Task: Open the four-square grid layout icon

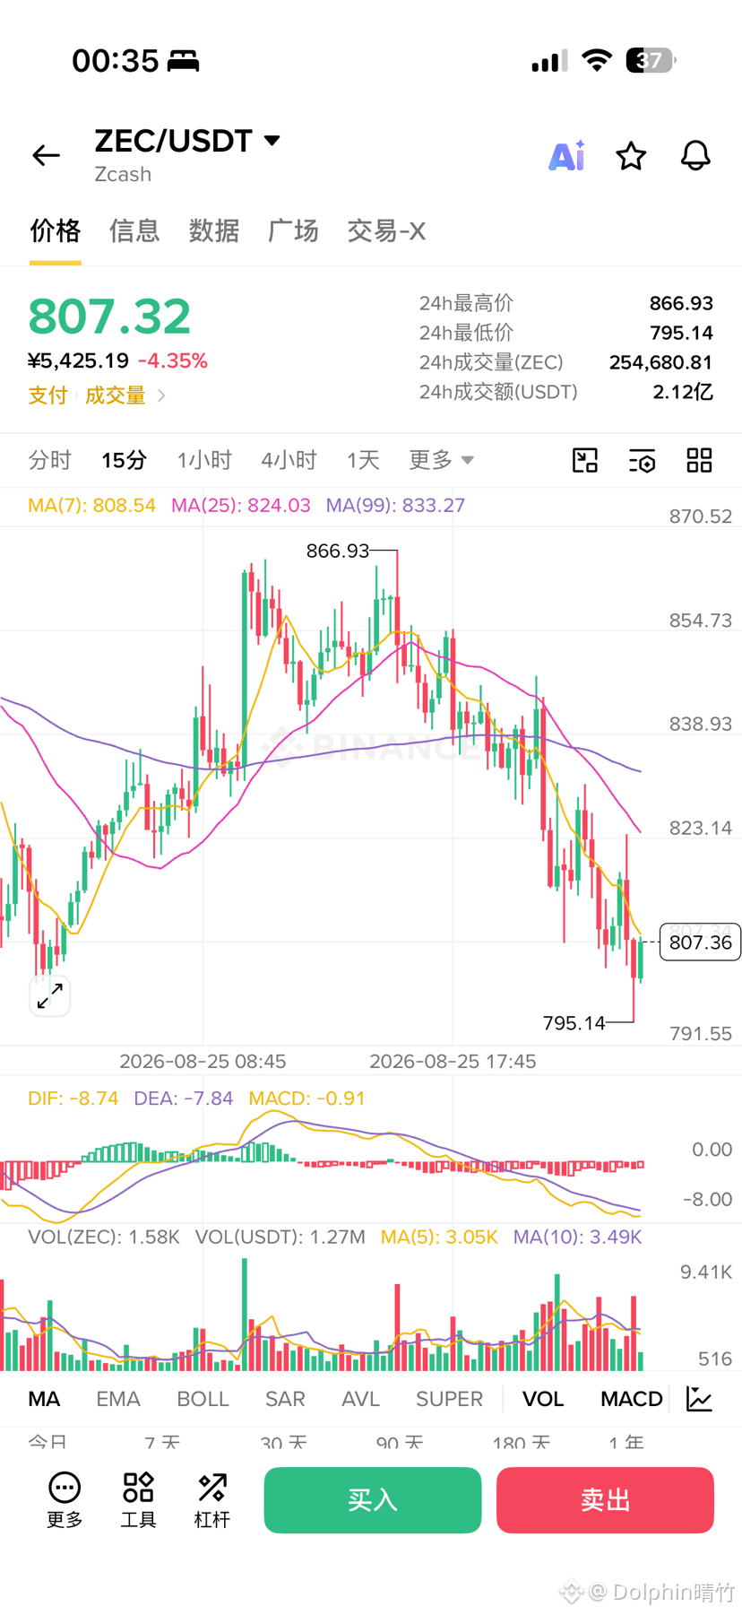Action: (x=699, y=460)
